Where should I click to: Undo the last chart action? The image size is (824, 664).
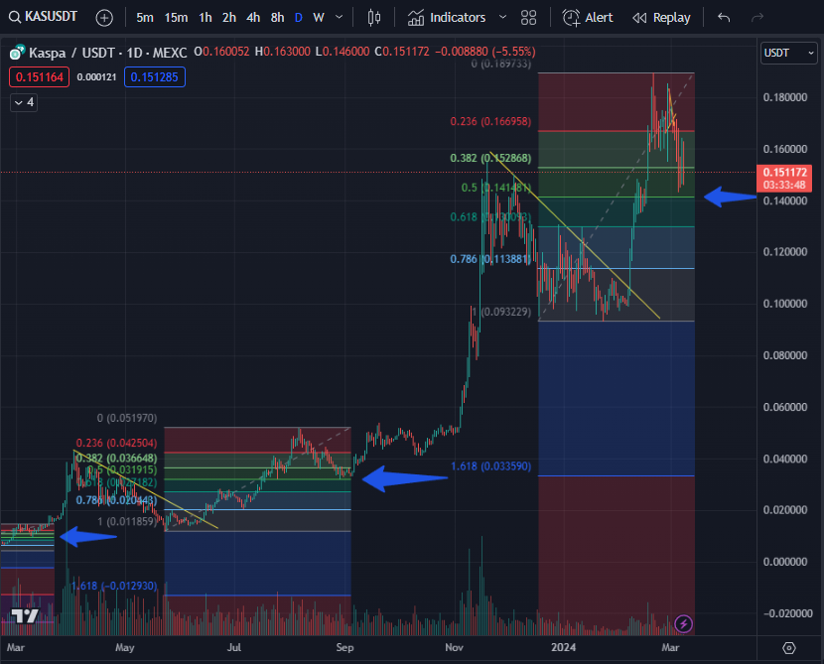point(724,18)
